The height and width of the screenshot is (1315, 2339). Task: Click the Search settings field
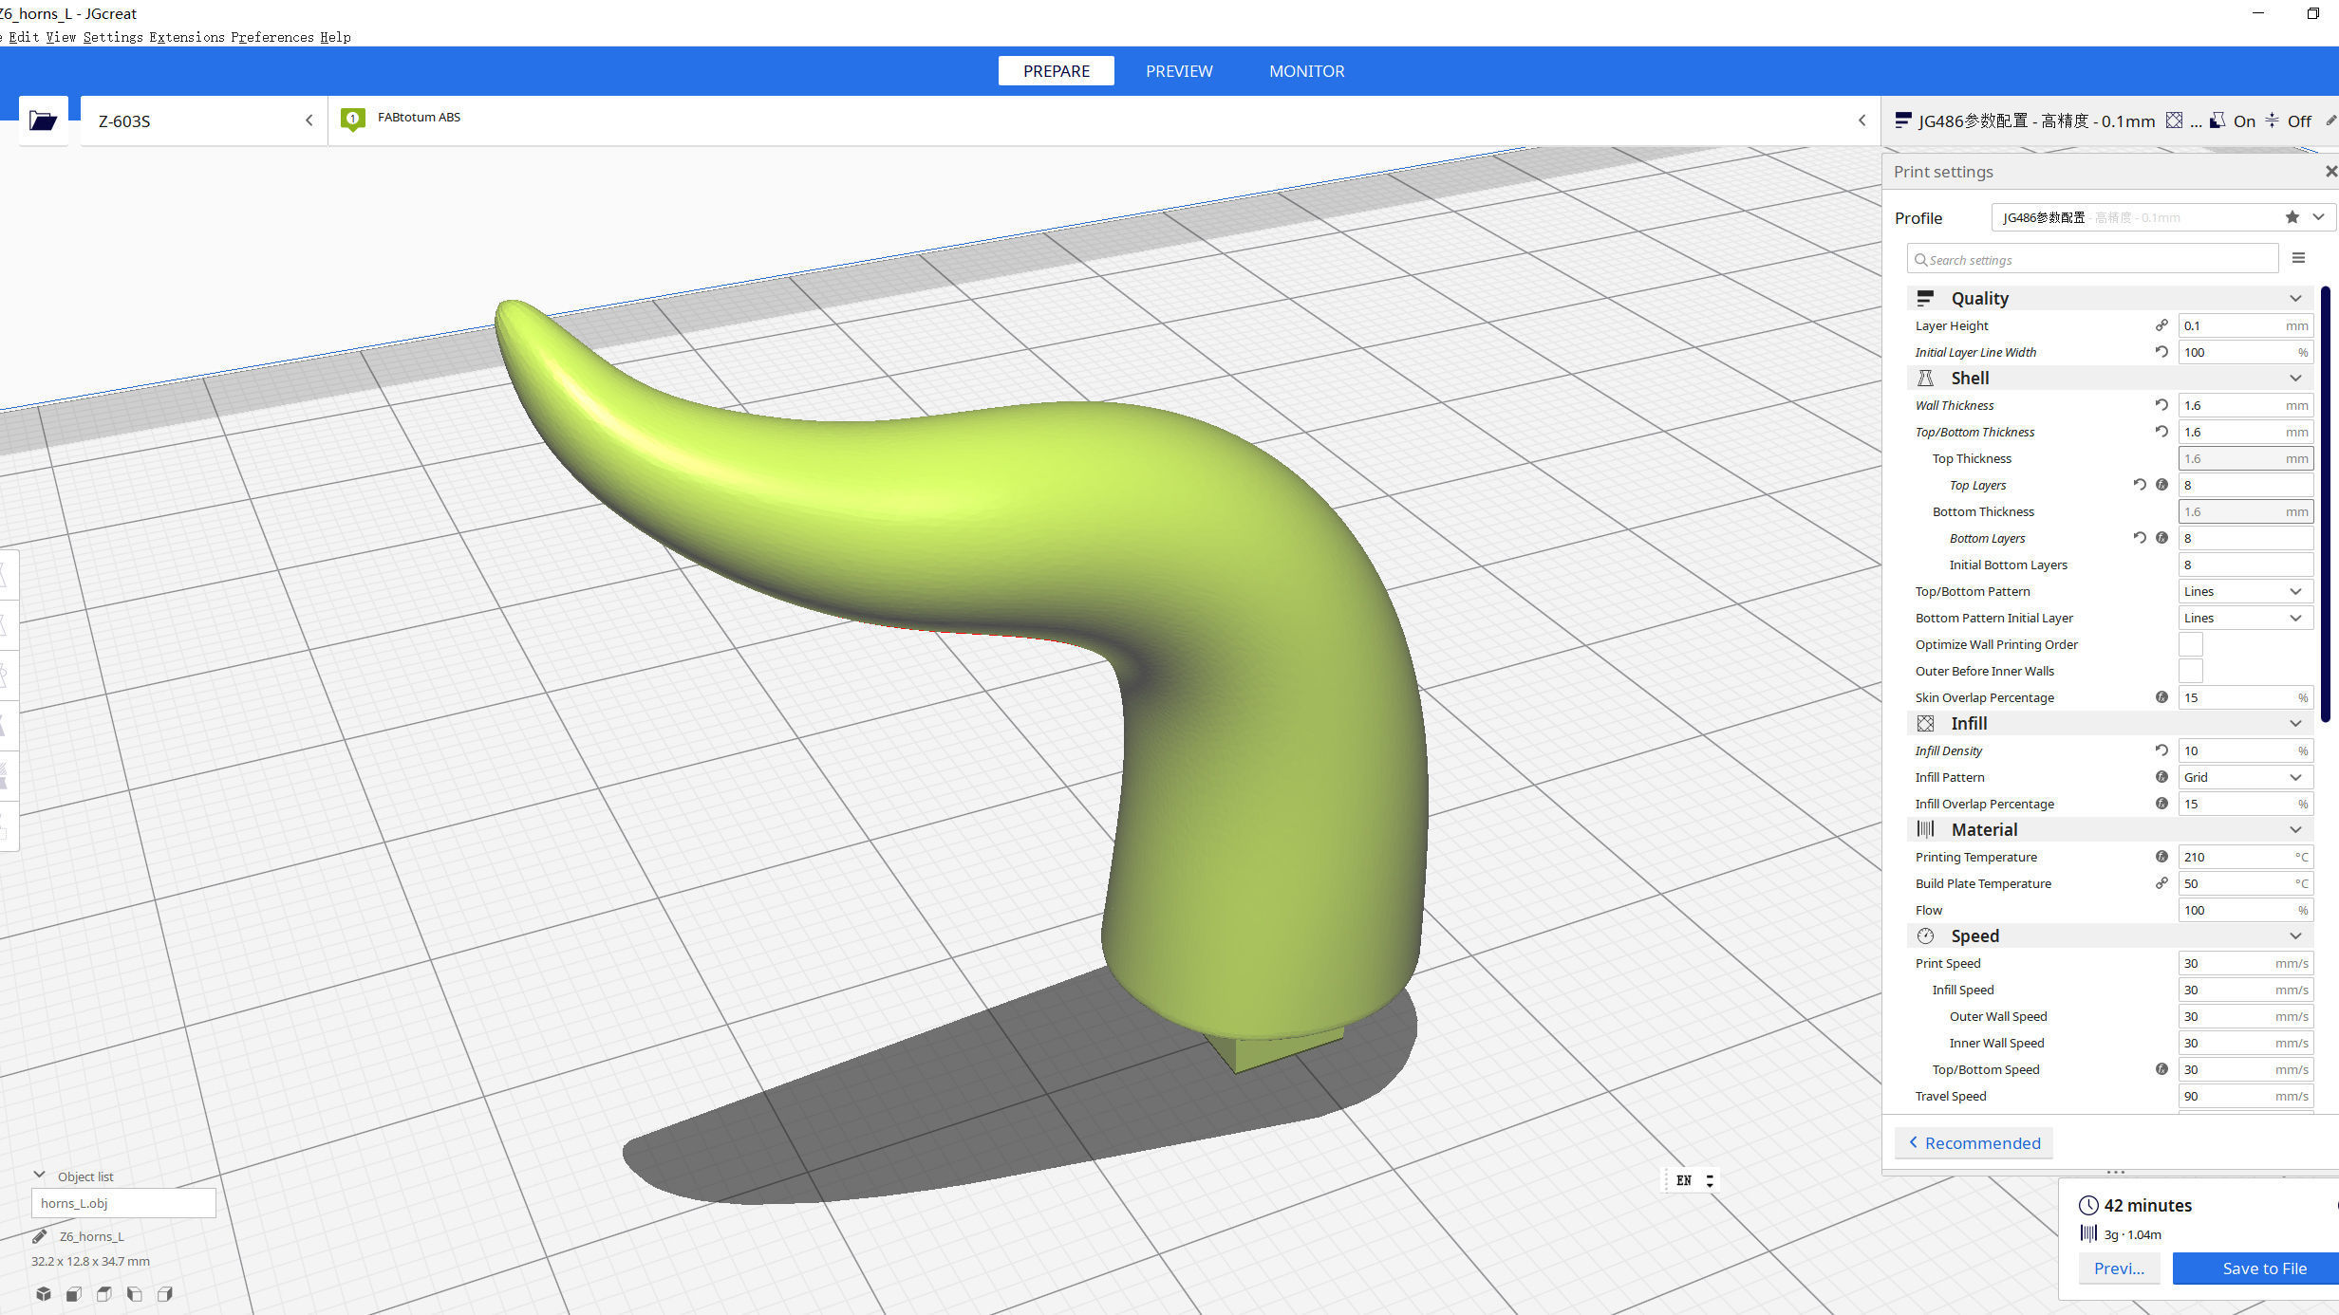click(2092, 259)
